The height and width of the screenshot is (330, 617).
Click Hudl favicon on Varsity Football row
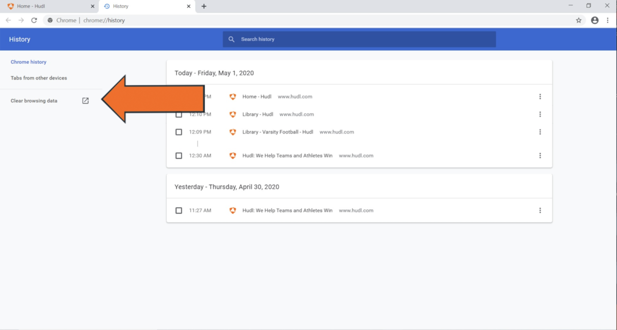[x=232, y=132]
